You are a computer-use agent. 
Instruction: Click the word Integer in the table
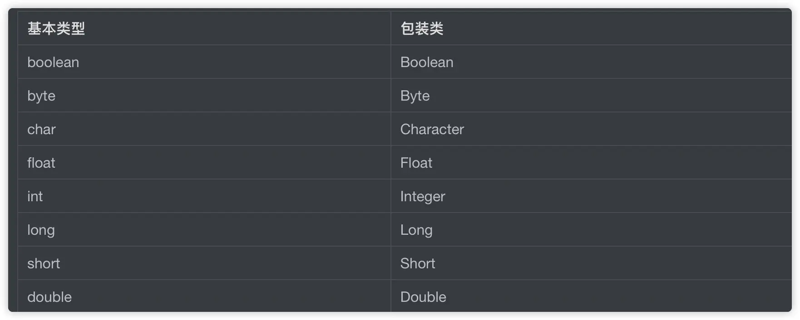(x=423, y=196)
